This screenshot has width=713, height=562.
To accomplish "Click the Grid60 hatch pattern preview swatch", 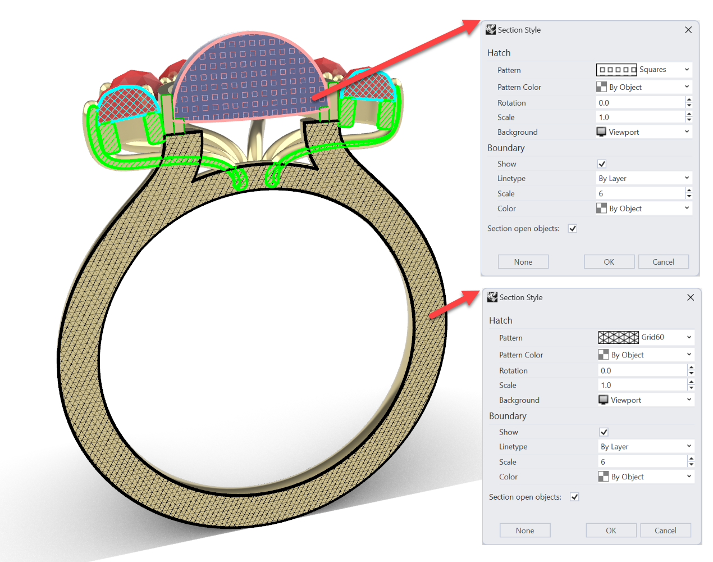I will pyautogui.click(x=618, y=337).
